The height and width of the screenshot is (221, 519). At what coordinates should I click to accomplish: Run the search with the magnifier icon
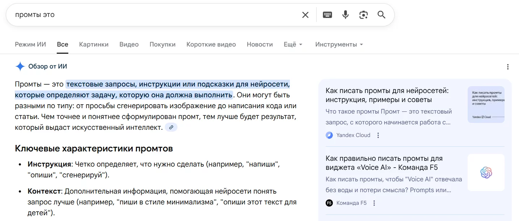pos(381,14)
